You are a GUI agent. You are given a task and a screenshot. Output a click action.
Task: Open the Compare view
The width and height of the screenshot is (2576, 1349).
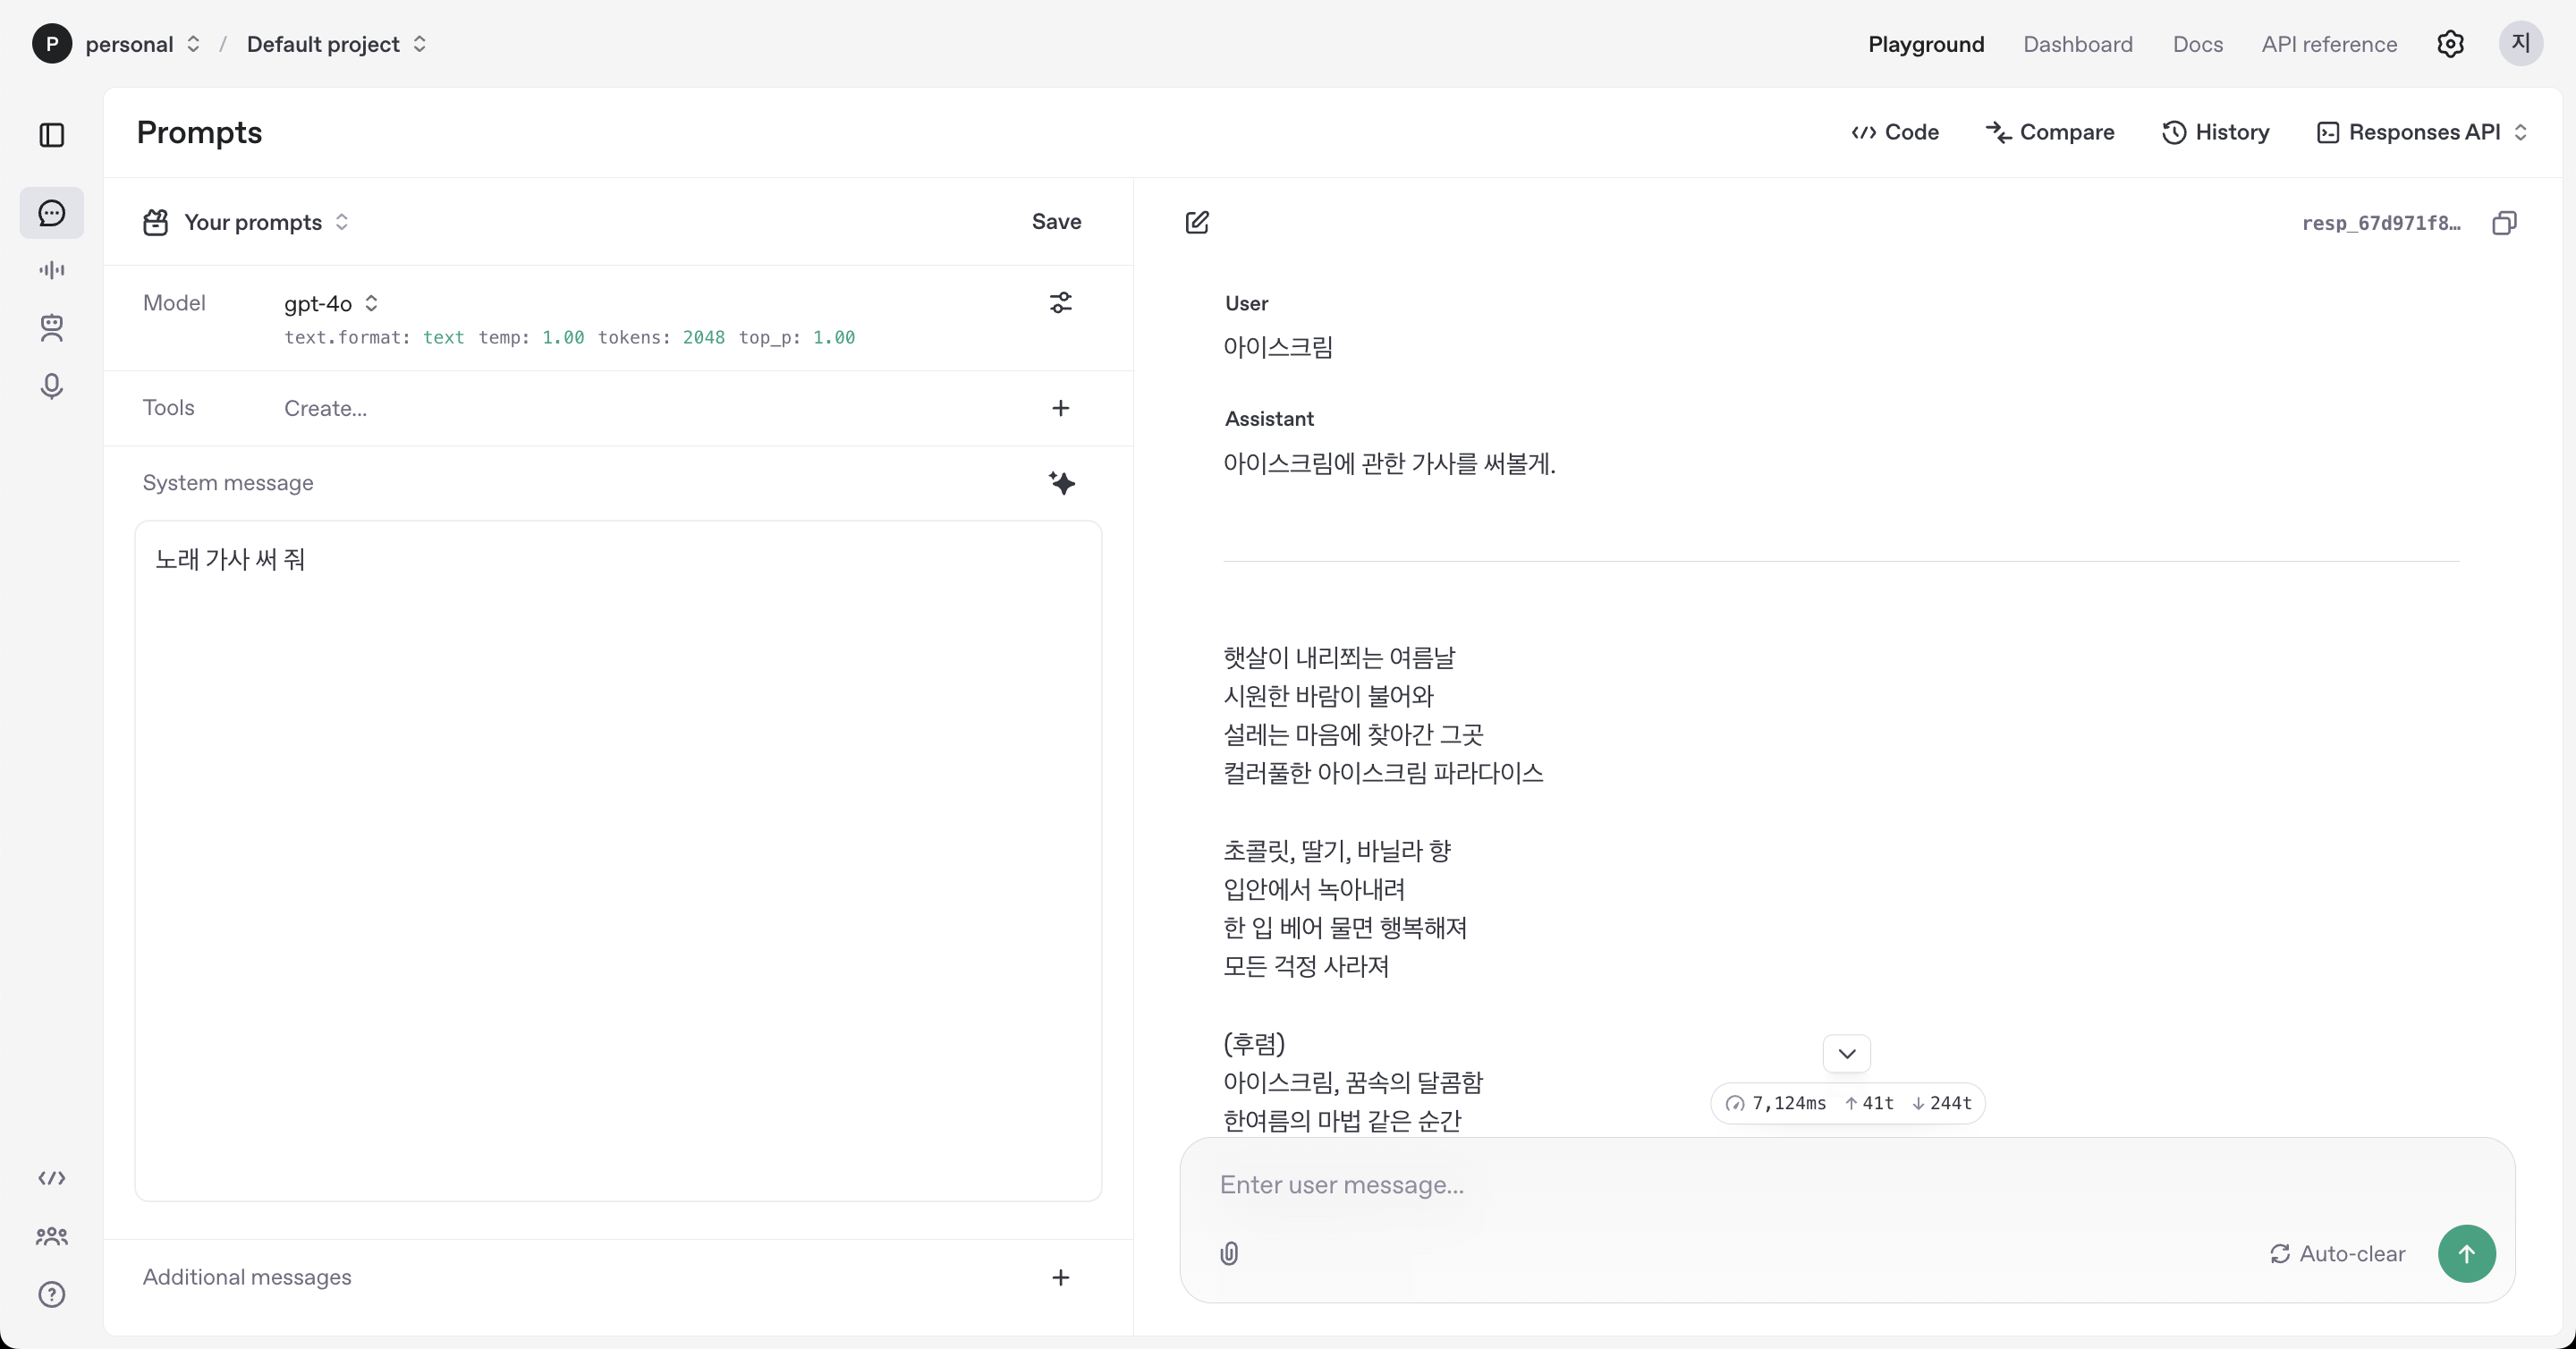2049,132
